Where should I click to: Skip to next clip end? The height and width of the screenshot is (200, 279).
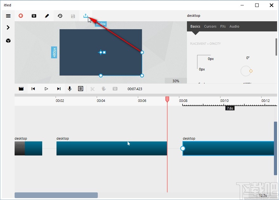tap(59, 89)
